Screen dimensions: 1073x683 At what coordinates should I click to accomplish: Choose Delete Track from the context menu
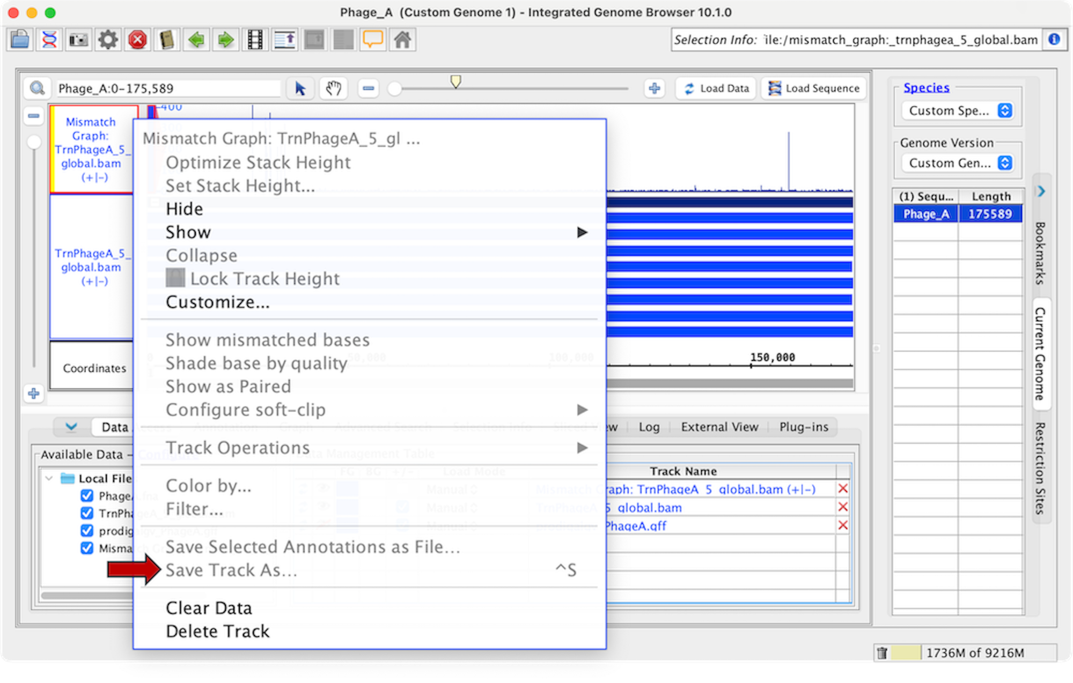point(217,632)
